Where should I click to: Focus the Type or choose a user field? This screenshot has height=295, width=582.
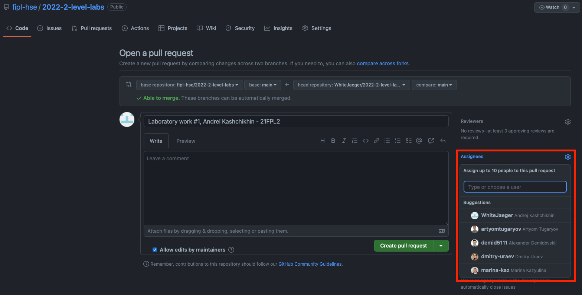515,187
